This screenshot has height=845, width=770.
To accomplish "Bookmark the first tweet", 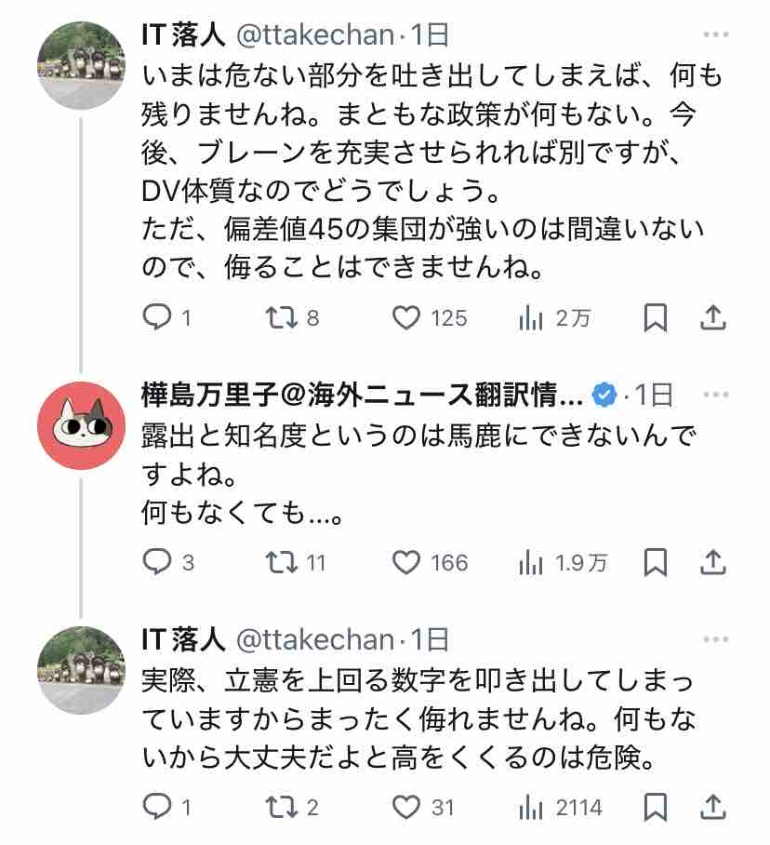I will (656, 317).
